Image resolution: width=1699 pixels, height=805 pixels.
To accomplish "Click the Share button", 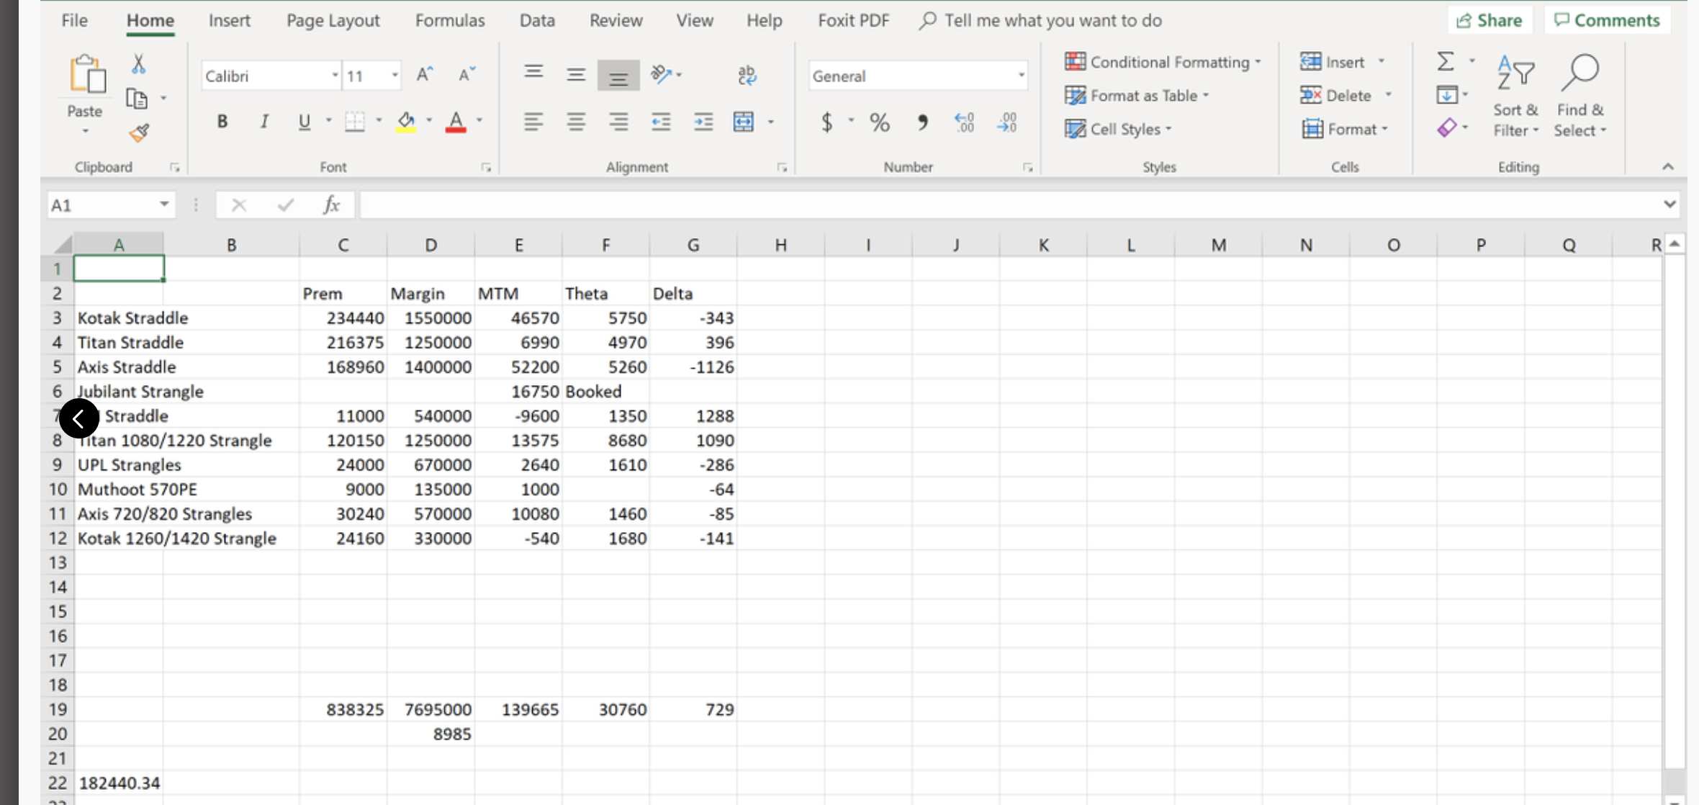I will [x=1489, y=20].
